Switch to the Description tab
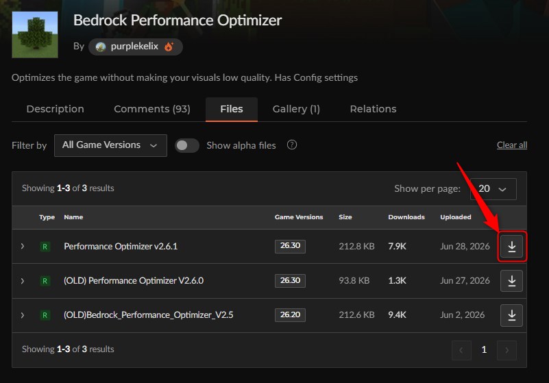This screenshot has width=549, height=383. point(56,109)
